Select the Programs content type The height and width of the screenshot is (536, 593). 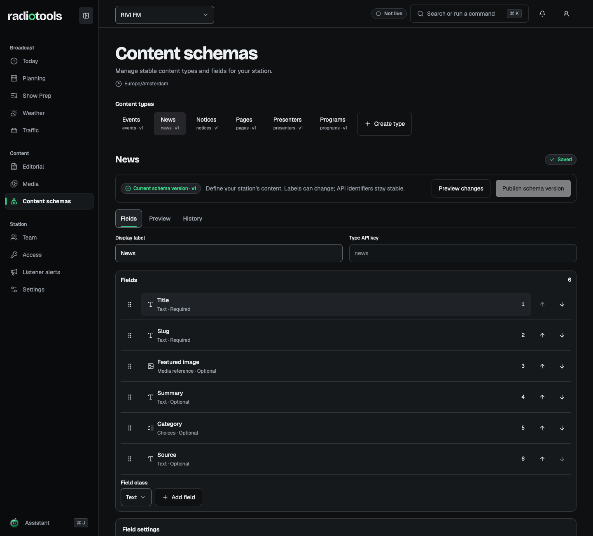[x=333, y=124]
